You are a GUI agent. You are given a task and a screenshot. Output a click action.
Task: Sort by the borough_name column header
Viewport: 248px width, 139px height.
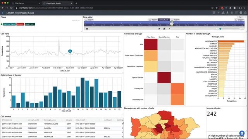pyautogui.click(x=50, y=120)
